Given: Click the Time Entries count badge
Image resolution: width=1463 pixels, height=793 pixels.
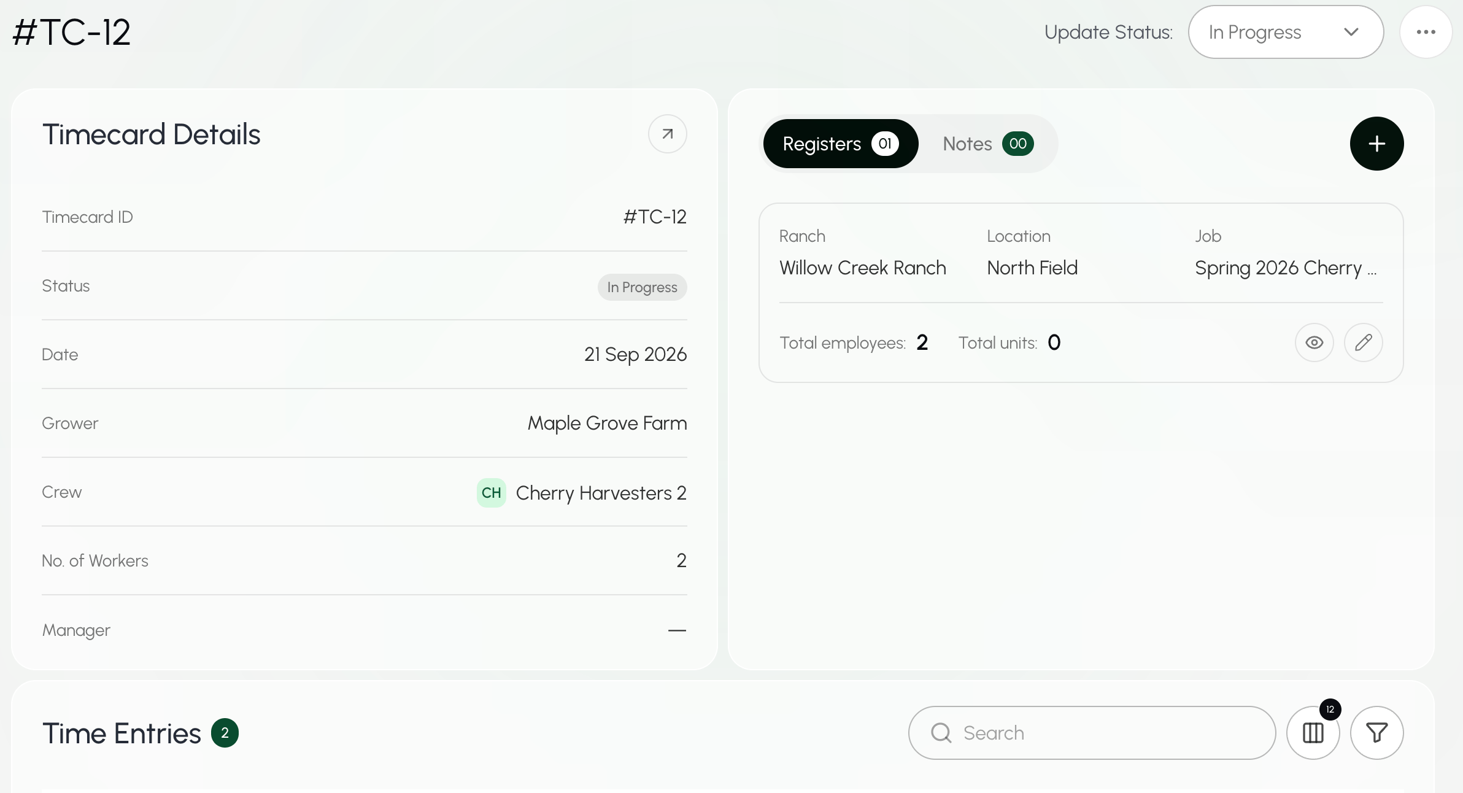Looking at the screenshot, I should (225, 733).
